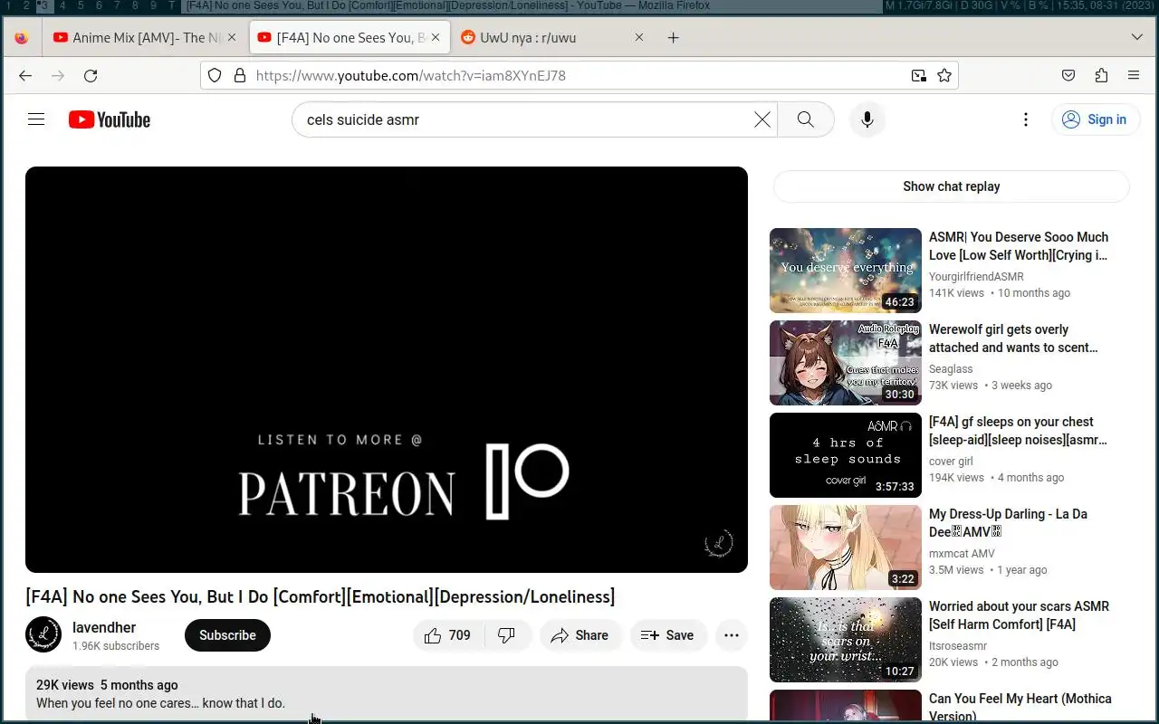The width and height of the screenshot is (1159, 724).
Task: Close the Anime Mix AMV tab
Action: [x=232, y=38]
